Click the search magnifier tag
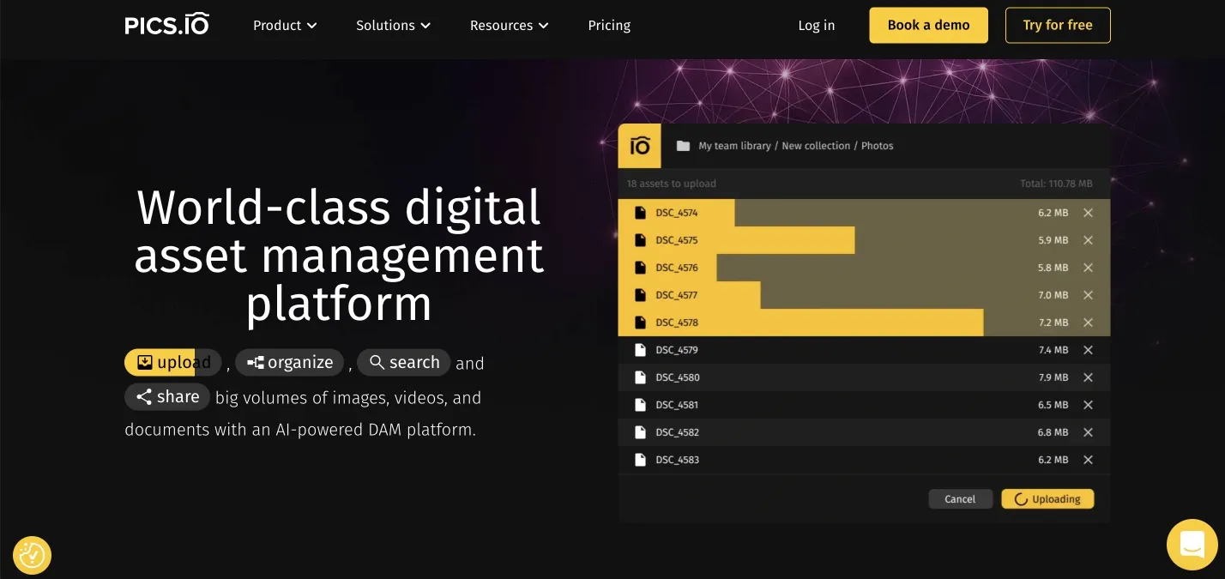 (x=377, y=362)
